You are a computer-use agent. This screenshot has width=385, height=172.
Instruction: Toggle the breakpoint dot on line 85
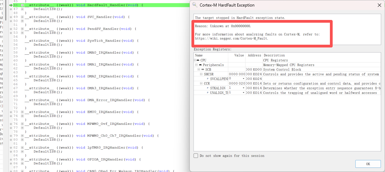coord(11,160)
